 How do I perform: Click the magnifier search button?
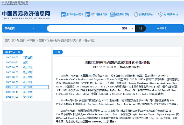click(140, 28)
